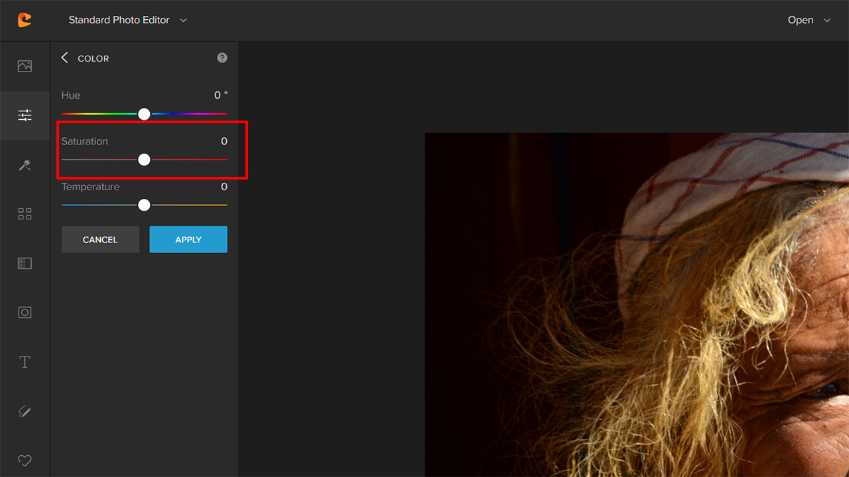Open the Open file dropdown menu

click(808, 20)
